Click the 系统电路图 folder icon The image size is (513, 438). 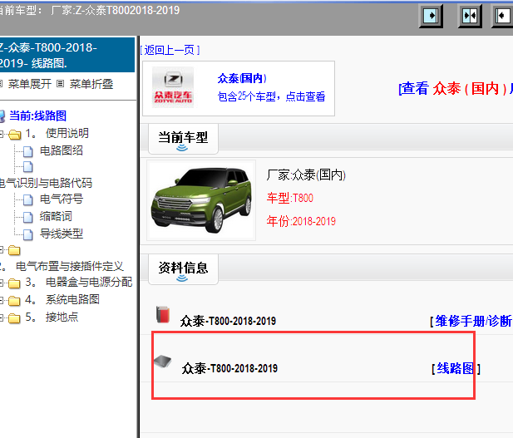(14, 300)
